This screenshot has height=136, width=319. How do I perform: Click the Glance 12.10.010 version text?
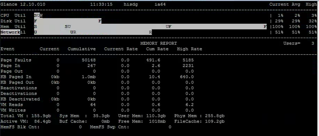point(23,4)
